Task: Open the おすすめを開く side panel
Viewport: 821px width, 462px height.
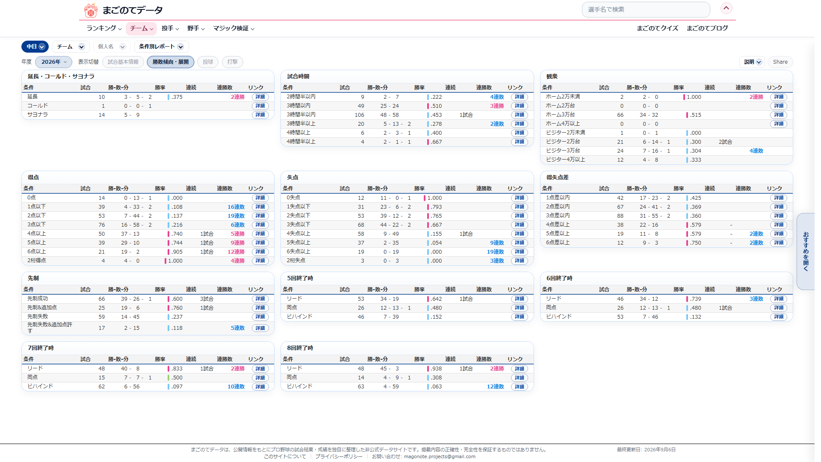Action: pos(806,252)
